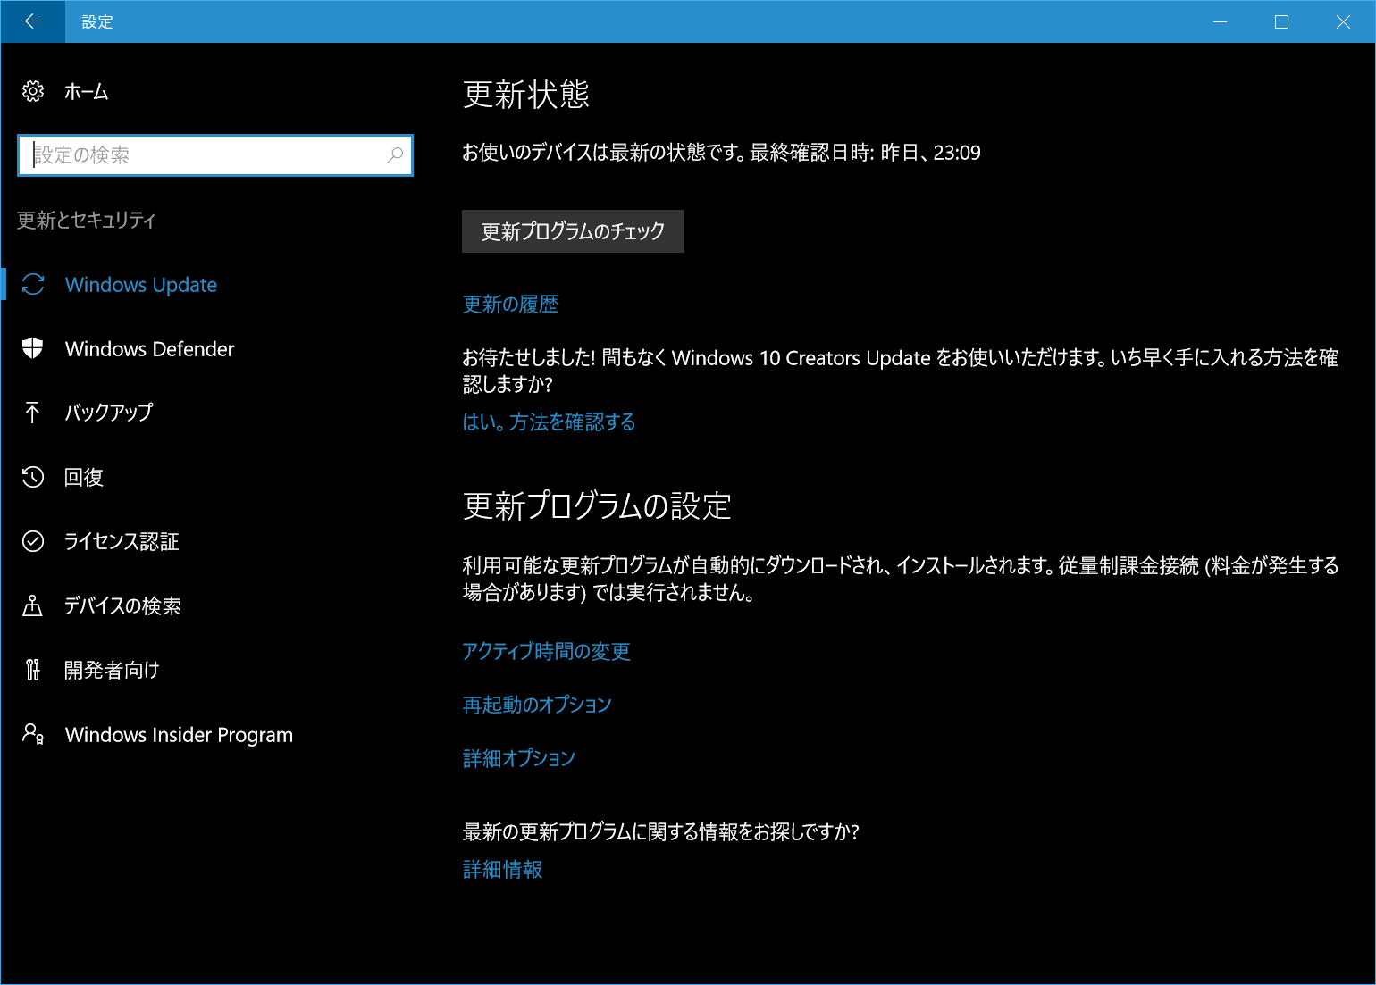Click the 更新とセキュリティ category label

coord(87,220)
